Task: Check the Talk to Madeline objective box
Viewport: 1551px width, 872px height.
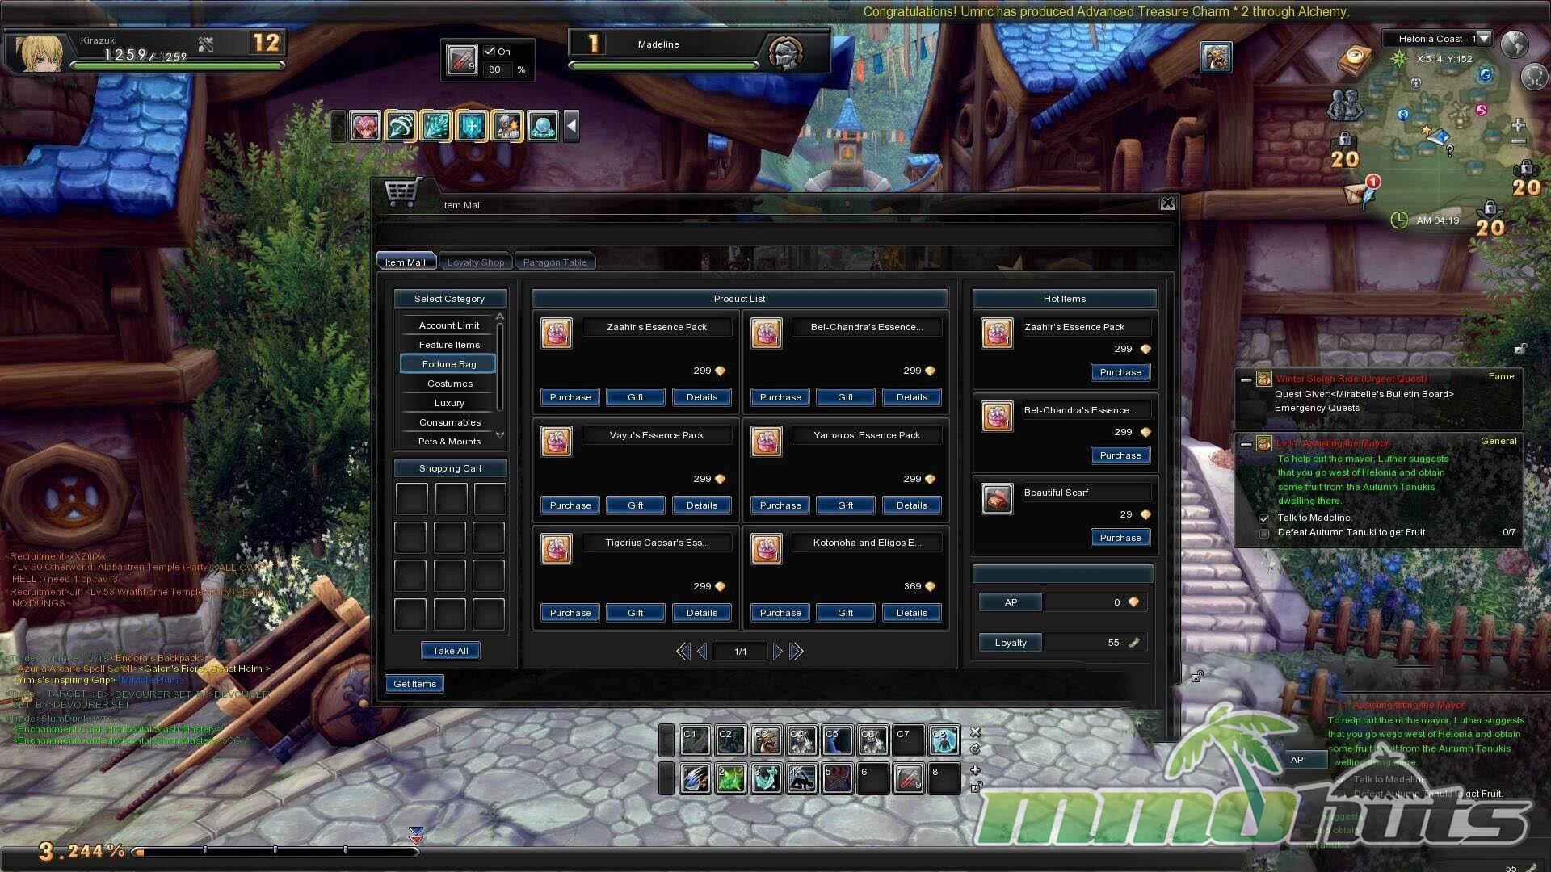Action: pyautogui.click(x=1264, y=518)
